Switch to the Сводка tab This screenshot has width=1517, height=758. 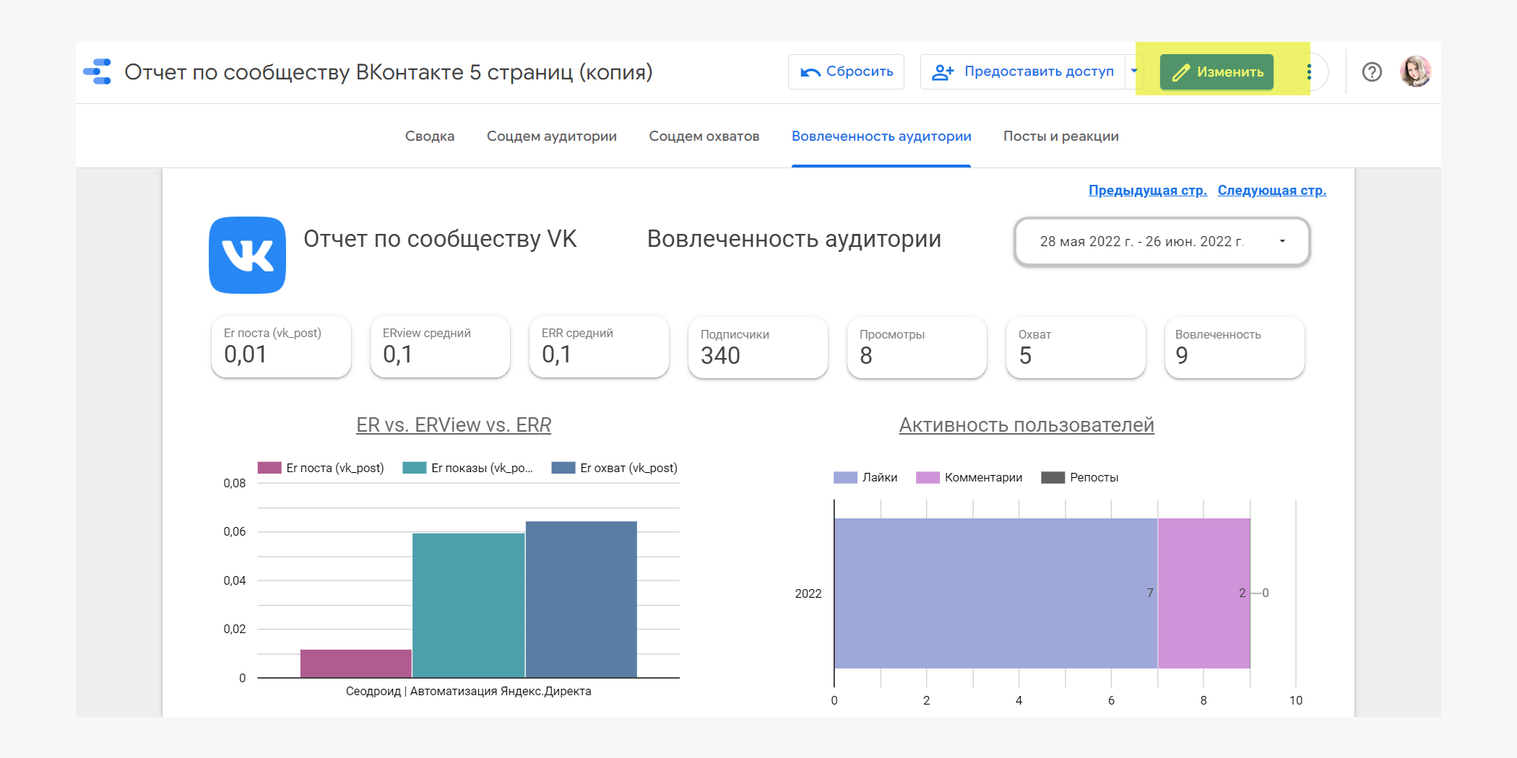tap(430, 136)
